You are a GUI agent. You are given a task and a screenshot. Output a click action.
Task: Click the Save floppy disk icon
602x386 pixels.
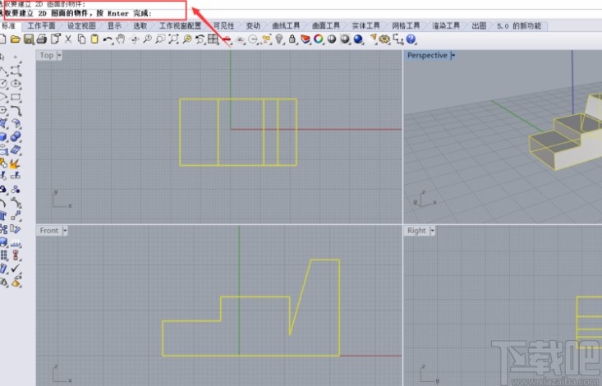click(29, 39)
